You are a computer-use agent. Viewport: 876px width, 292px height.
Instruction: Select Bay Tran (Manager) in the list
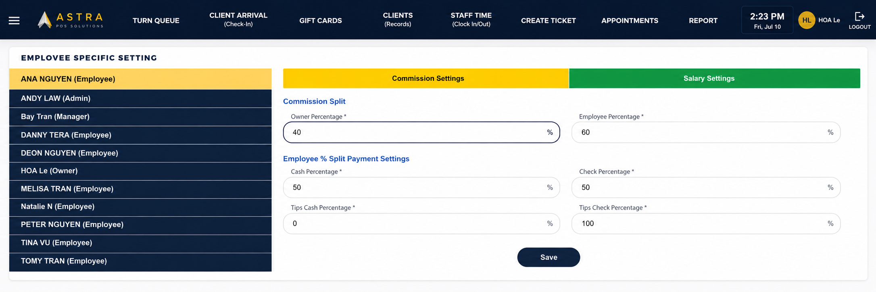140,117
